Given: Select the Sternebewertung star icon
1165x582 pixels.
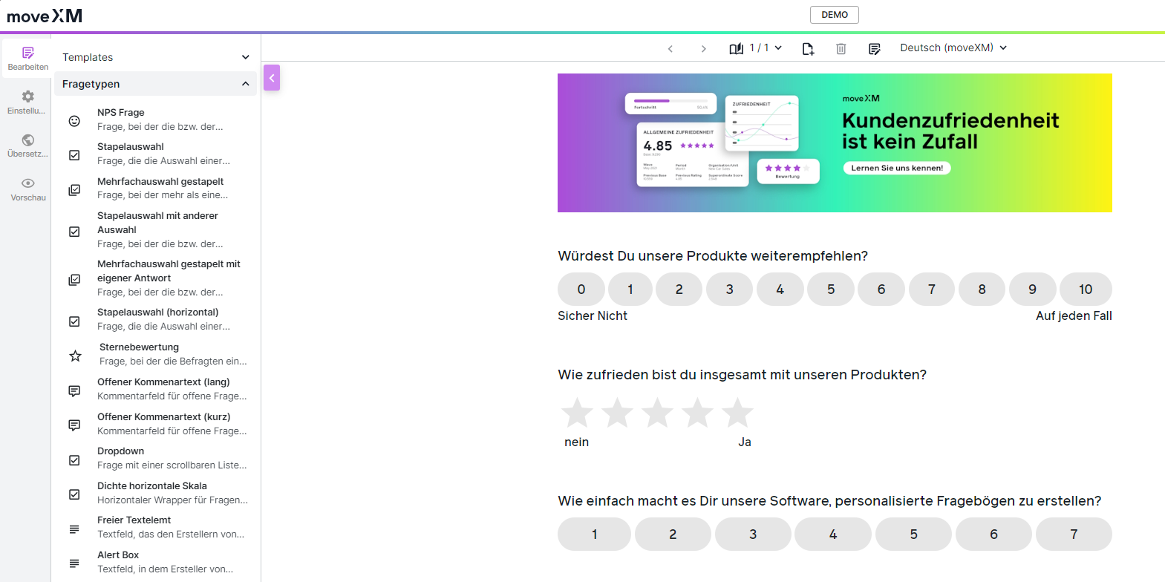Looking at the screenshot, I should (x=75, y=356).
